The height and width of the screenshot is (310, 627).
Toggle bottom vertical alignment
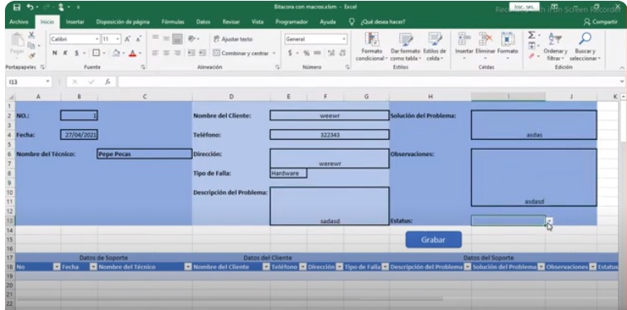click(177, 39)
